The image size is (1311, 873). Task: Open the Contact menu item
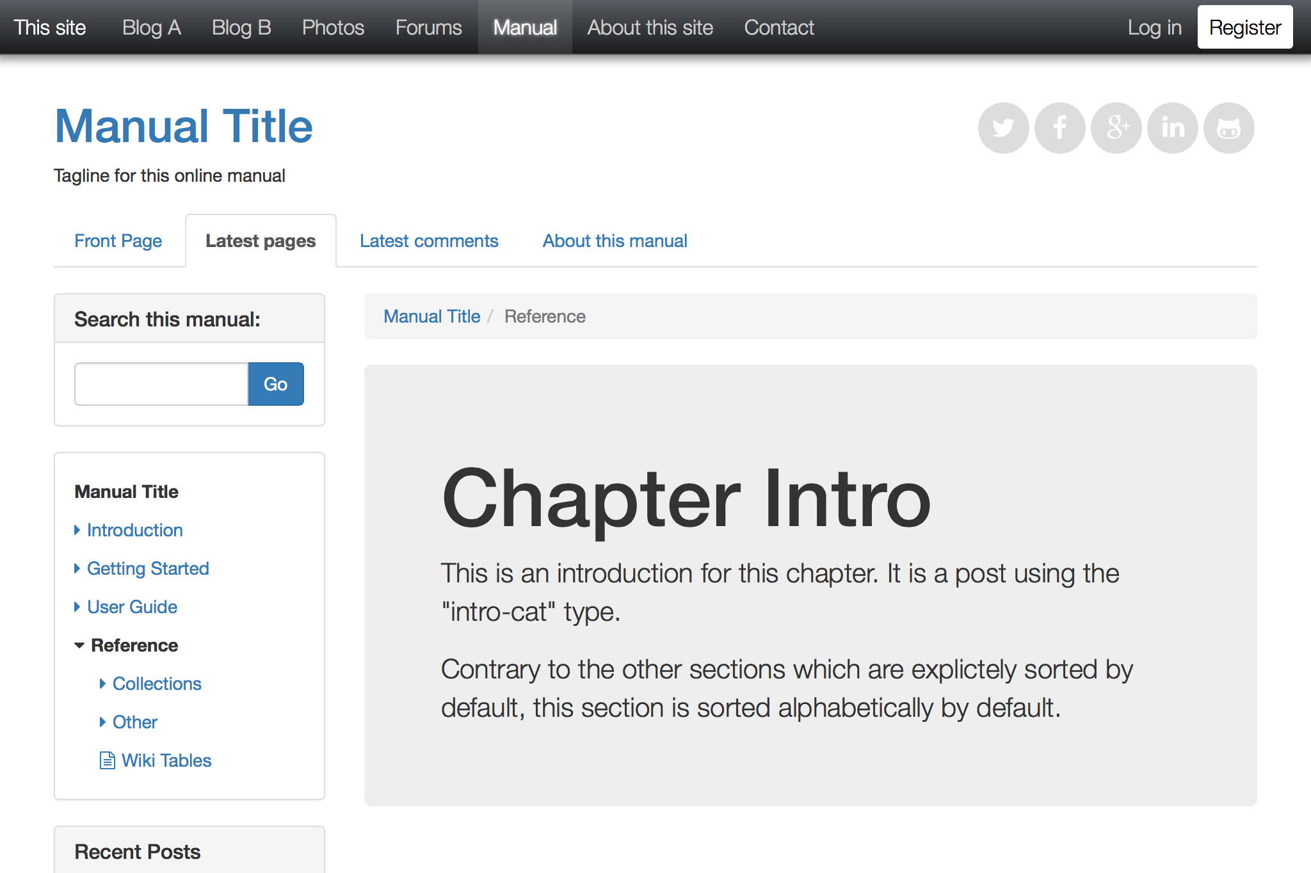pos(779,28)
